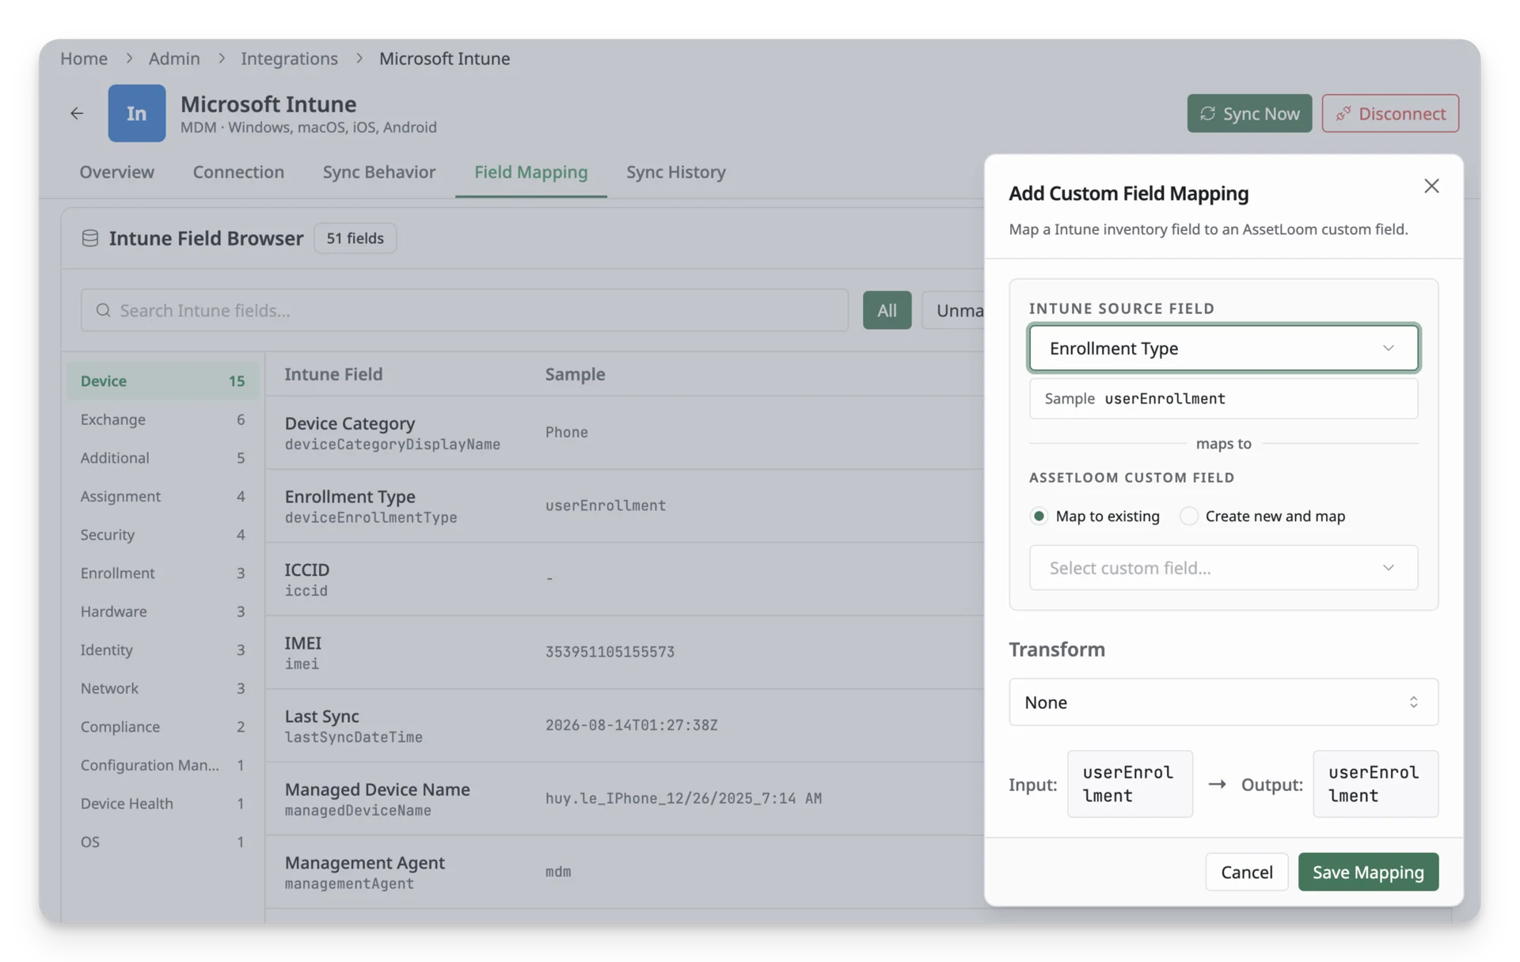
Task: Click the back arrow next to Microsoft Intune
Action: click(x=77, y=113)
